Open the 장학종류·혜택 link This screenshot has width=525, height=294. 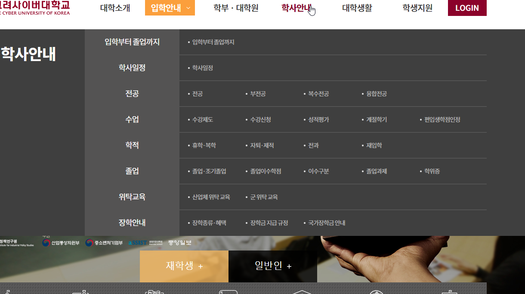[209, 223]
